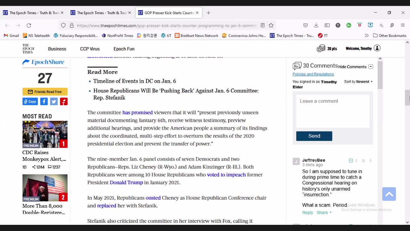Bookmark this page with the star icon
410x231 pixels.
(271, 25)
